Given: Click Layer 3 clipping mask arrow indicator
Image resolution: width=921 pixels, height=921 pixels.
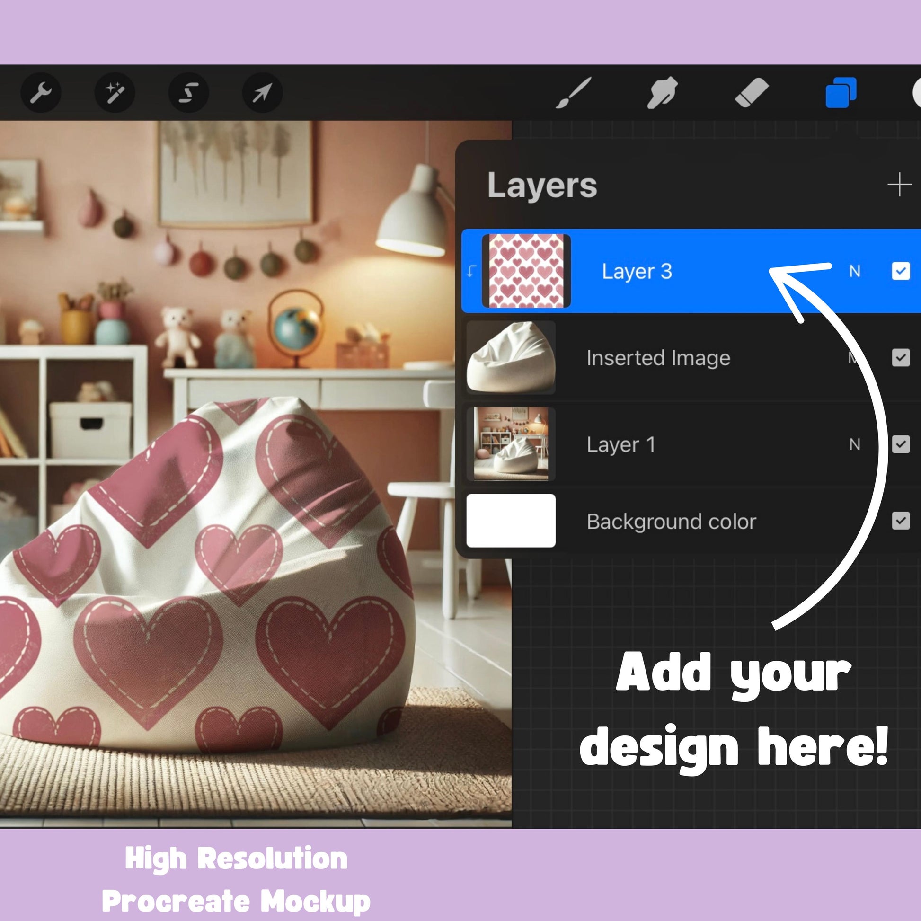Looking at the screenshot, I should [471, 271].
